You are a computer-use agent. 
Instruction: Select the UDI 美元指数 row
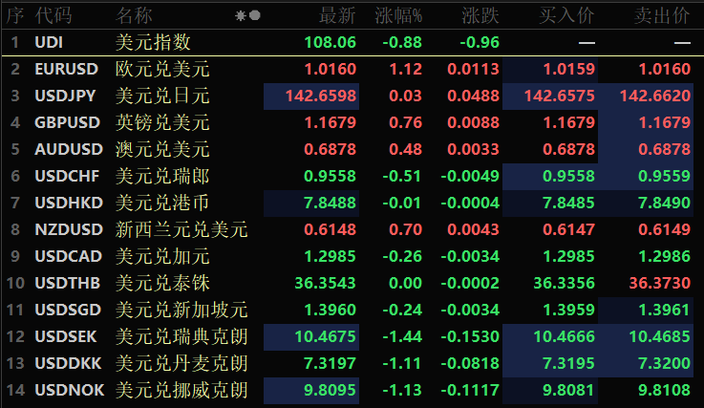coord(153,43)
